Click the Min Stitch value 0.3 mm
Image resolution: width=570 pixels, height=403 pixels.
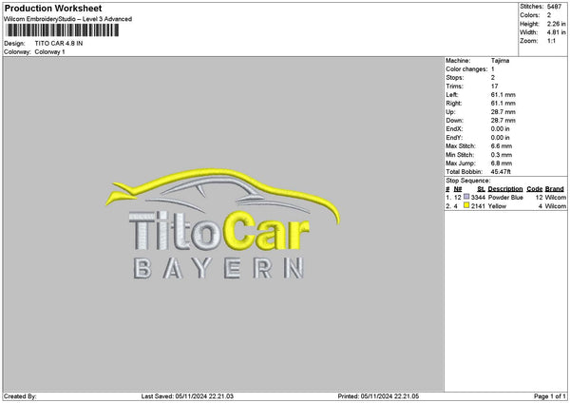pos(502,155)
